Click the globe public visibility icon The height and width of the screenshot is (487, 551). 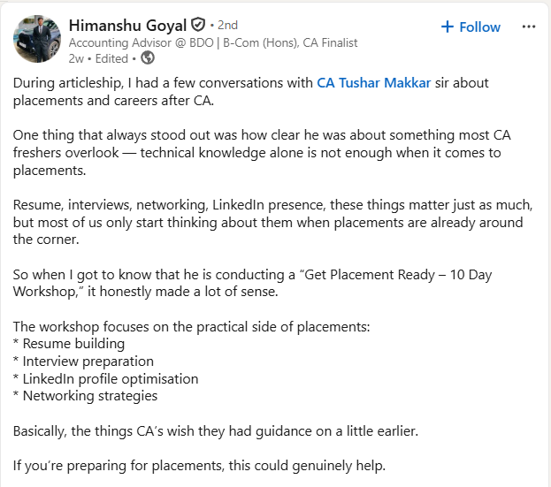[x=148, y=58]
